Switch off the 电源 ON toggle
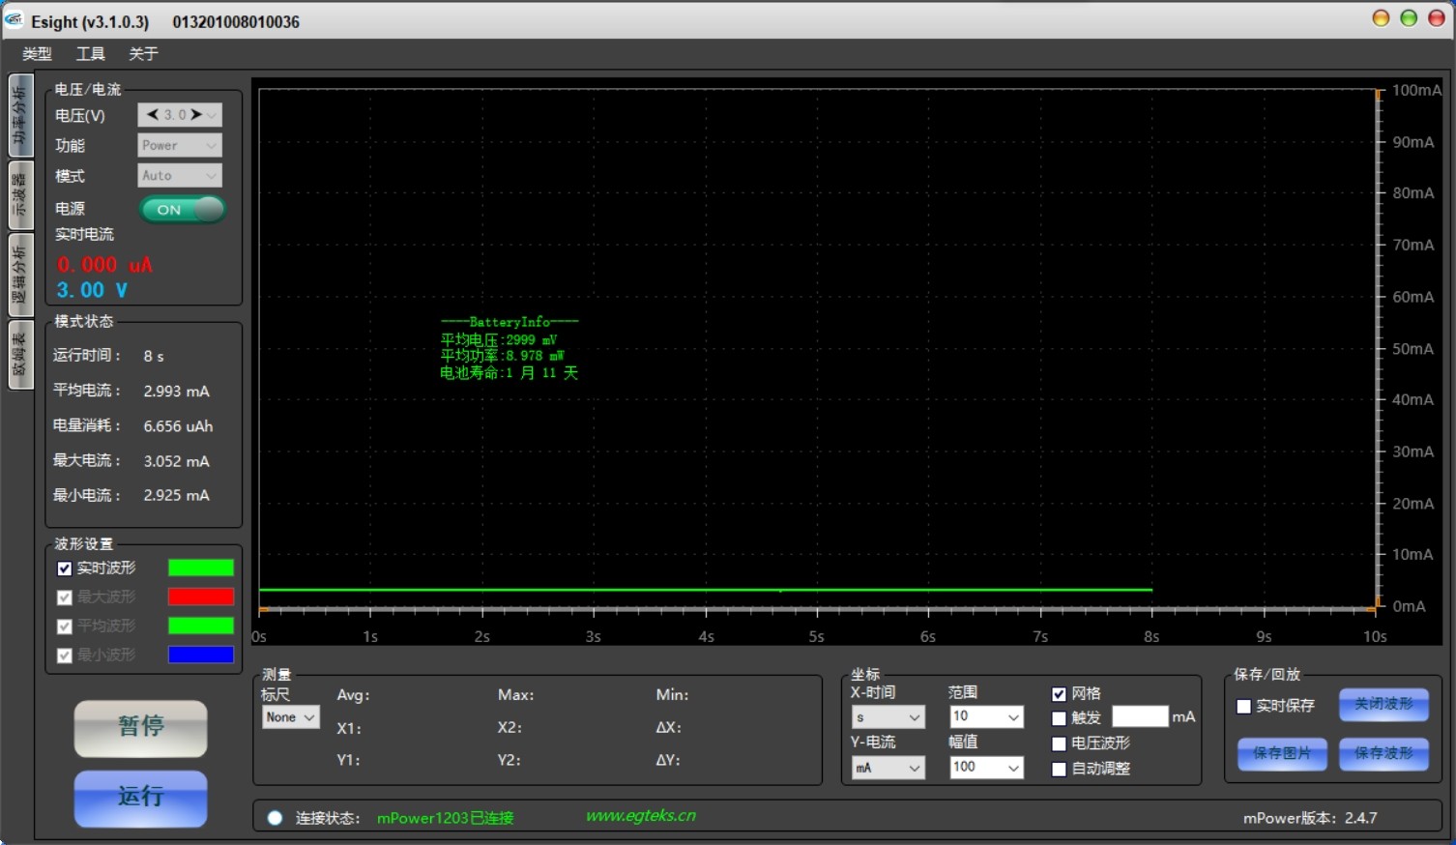 coord(183,210)
